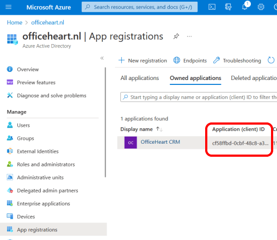Screen dimensions: 277x240
Task: Click the officeheart.nl breadcrumb link
Action: pyautogui.click(x=47, y=22)
